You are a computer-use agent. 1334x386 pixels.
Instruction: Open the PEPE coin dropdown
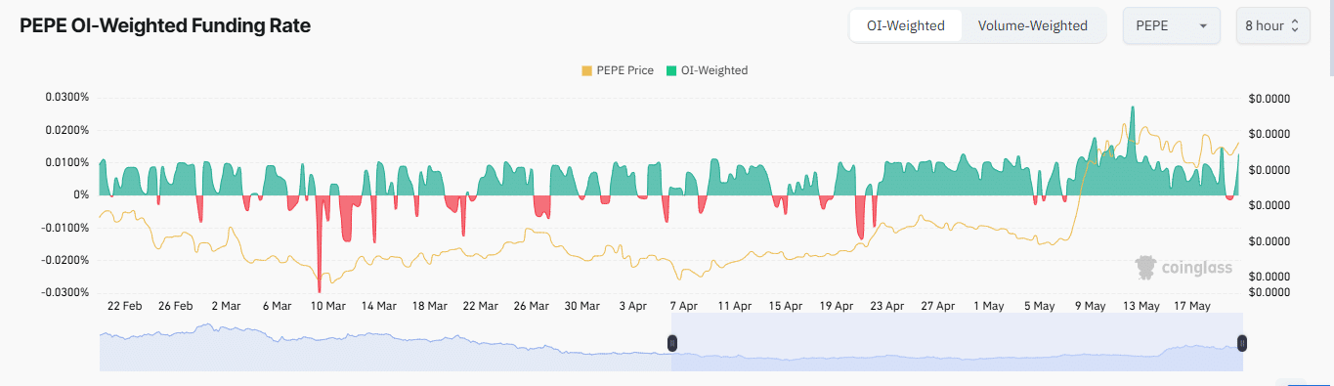[x=1172, y=25]
